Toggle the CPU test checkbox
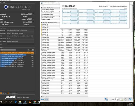Image resolution: width=135 pixels, height=106 pixels. tap(33, 19)
